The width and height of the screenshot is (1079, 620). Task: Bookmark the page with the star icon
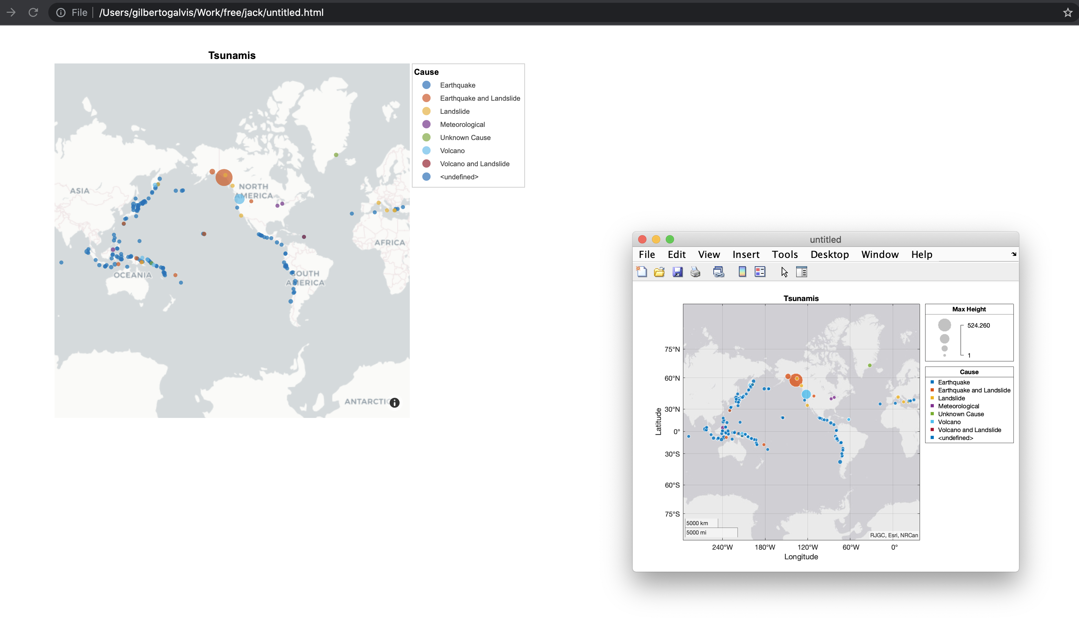coord(1068,12)
